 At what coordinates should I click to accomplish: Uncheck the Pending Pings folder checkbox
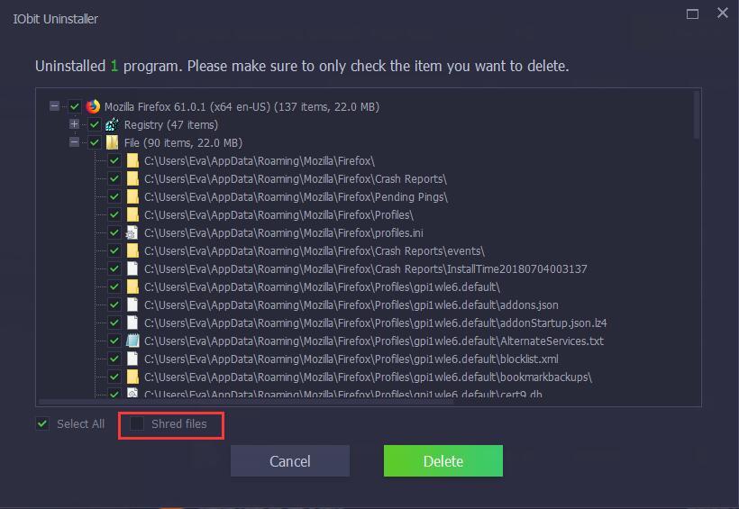[x=114, y=196]
